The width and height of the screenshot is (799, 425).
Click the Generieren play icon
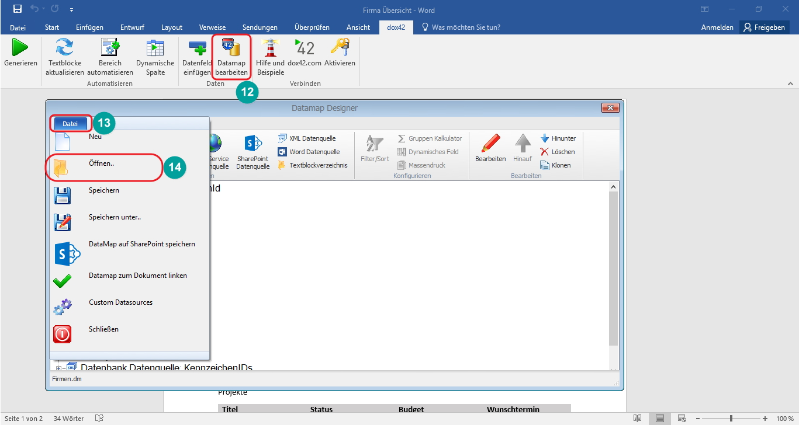pos(20,47)
